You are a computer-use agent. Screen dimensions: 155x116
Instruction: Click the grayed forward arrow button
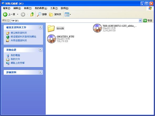[23, 14]
